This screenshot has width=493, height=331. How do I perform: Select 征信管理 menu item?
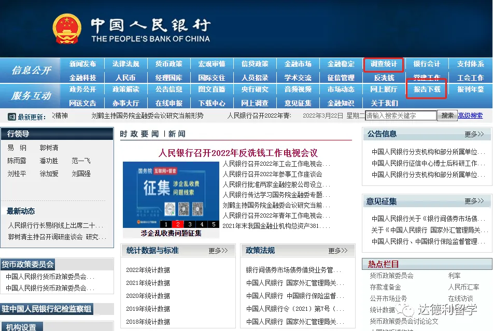tap(341, 78)
